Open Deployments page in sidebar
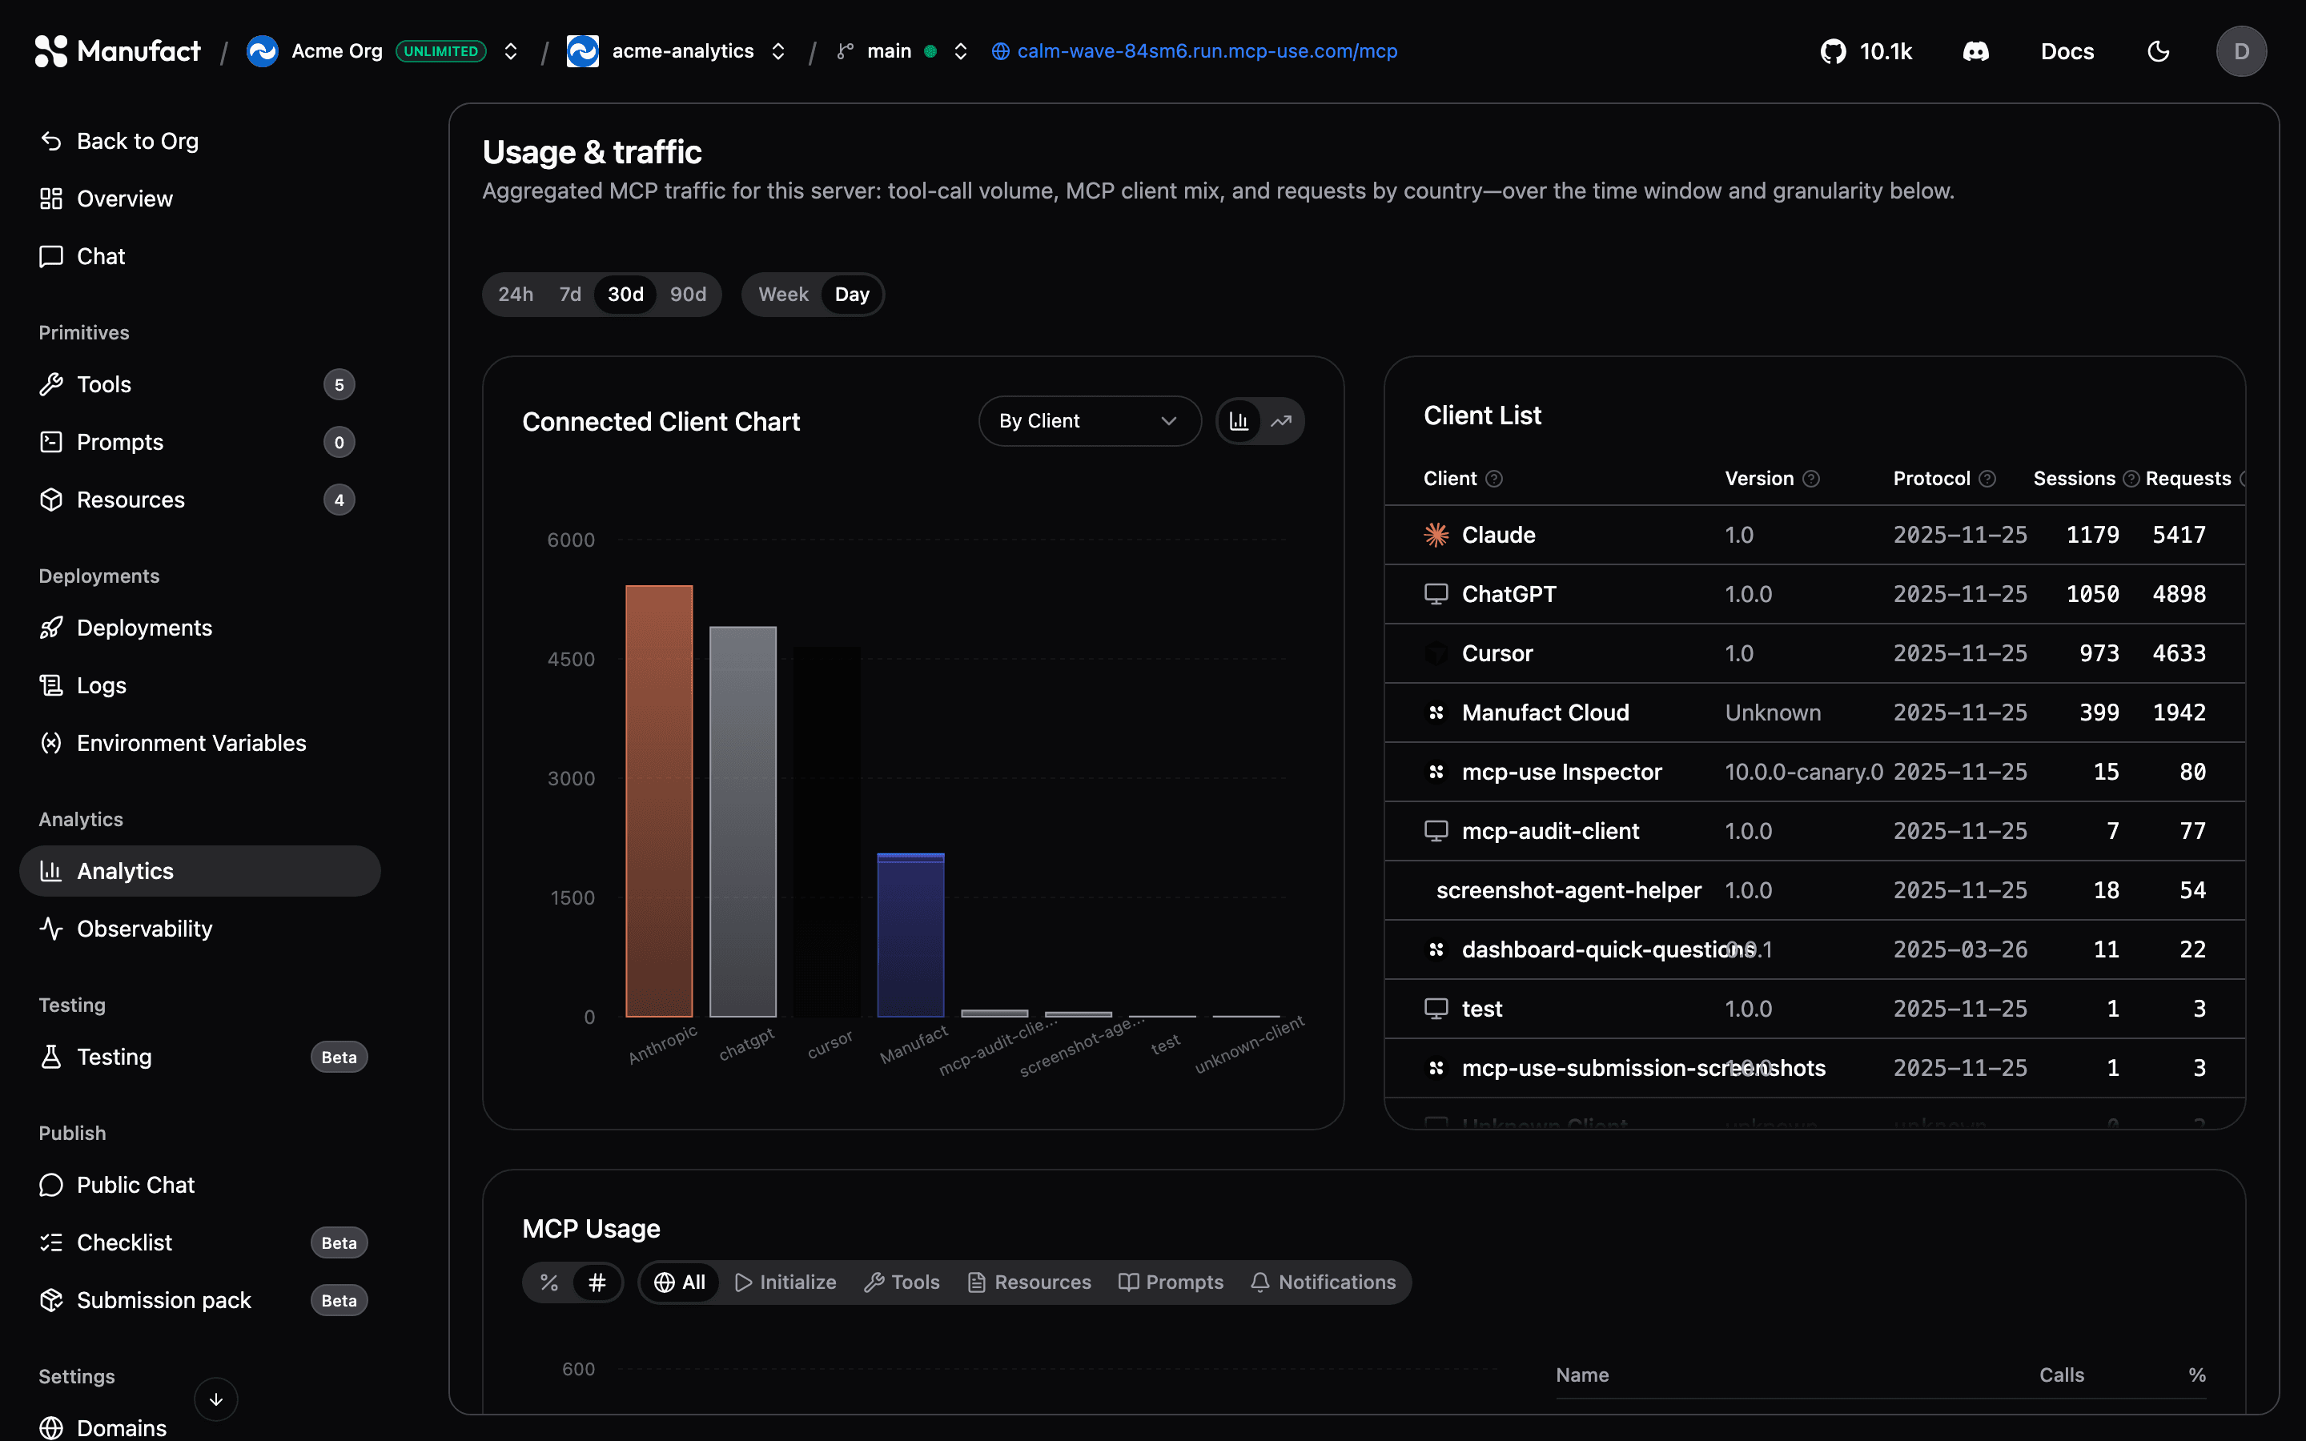Image resolution: width=2306 pixels, height=1441 pixels. (x=199, y=628)
